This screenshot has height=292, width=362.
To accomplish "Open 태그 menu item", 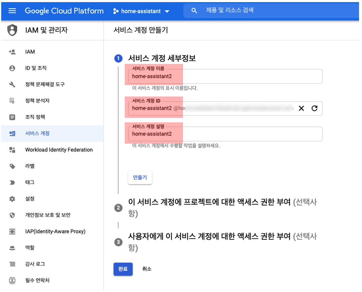I will (52, 182).
